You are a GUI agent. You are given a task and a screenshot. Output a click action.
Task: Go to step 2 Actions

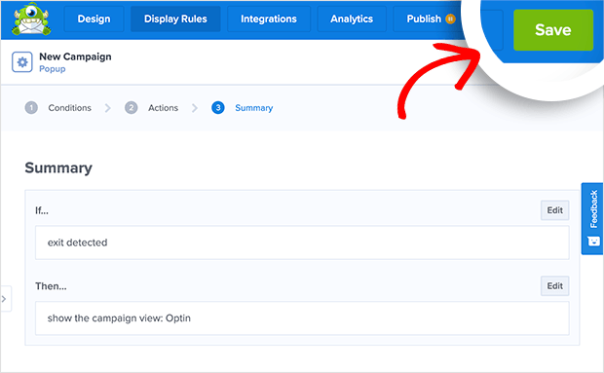(164, 108)
